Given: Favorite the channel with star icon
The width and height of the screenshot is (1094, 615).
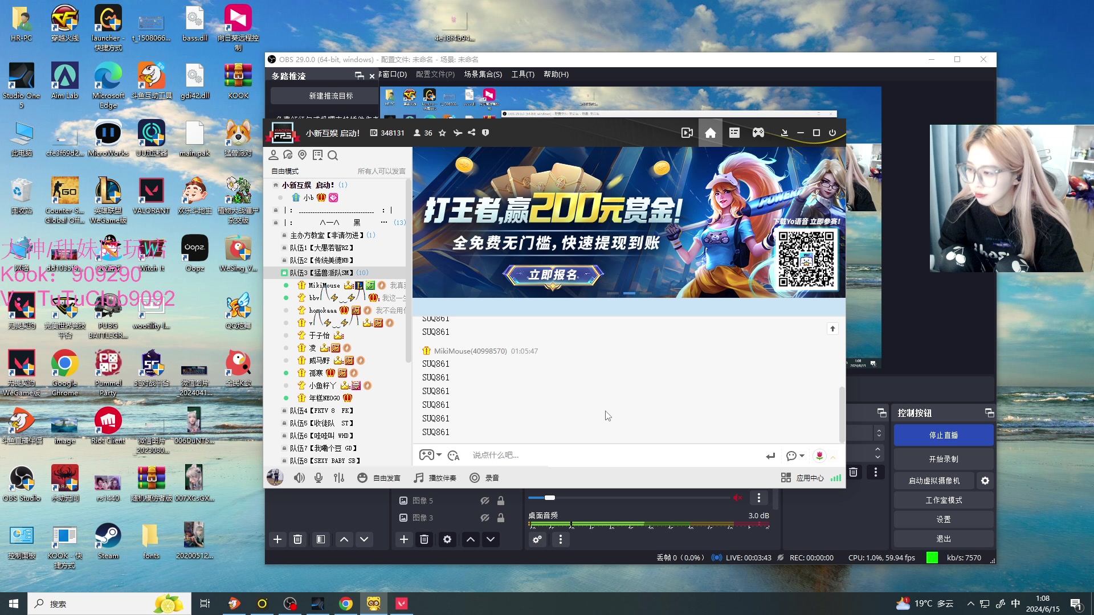Looking at the screenshot, I should [442, 133].
